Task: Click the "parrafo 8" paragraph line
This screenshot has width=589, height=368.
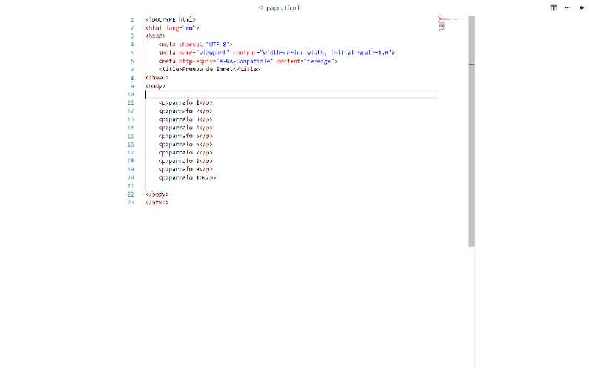Action: pos(185,161)
